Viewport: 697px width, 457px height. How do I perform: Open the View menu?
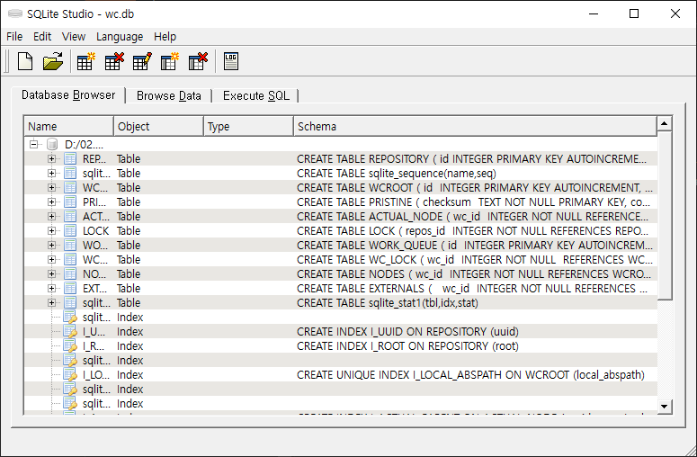click(74, 37)
